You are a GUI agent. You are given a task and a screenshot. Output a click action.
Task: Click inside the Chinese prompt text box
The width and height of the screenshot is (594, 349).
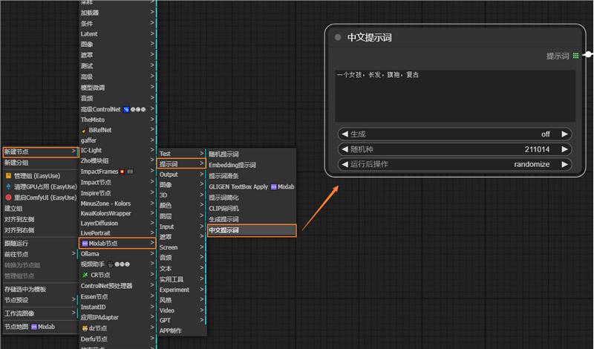click(454, 97)
